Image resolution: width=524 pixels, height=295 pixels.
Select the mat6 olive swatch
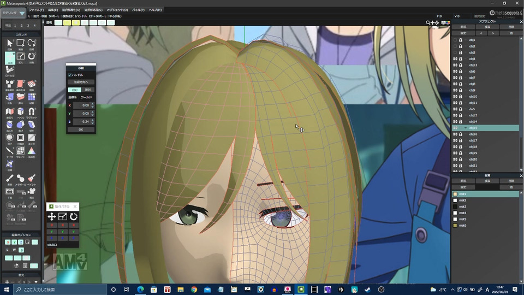point(455,226)
